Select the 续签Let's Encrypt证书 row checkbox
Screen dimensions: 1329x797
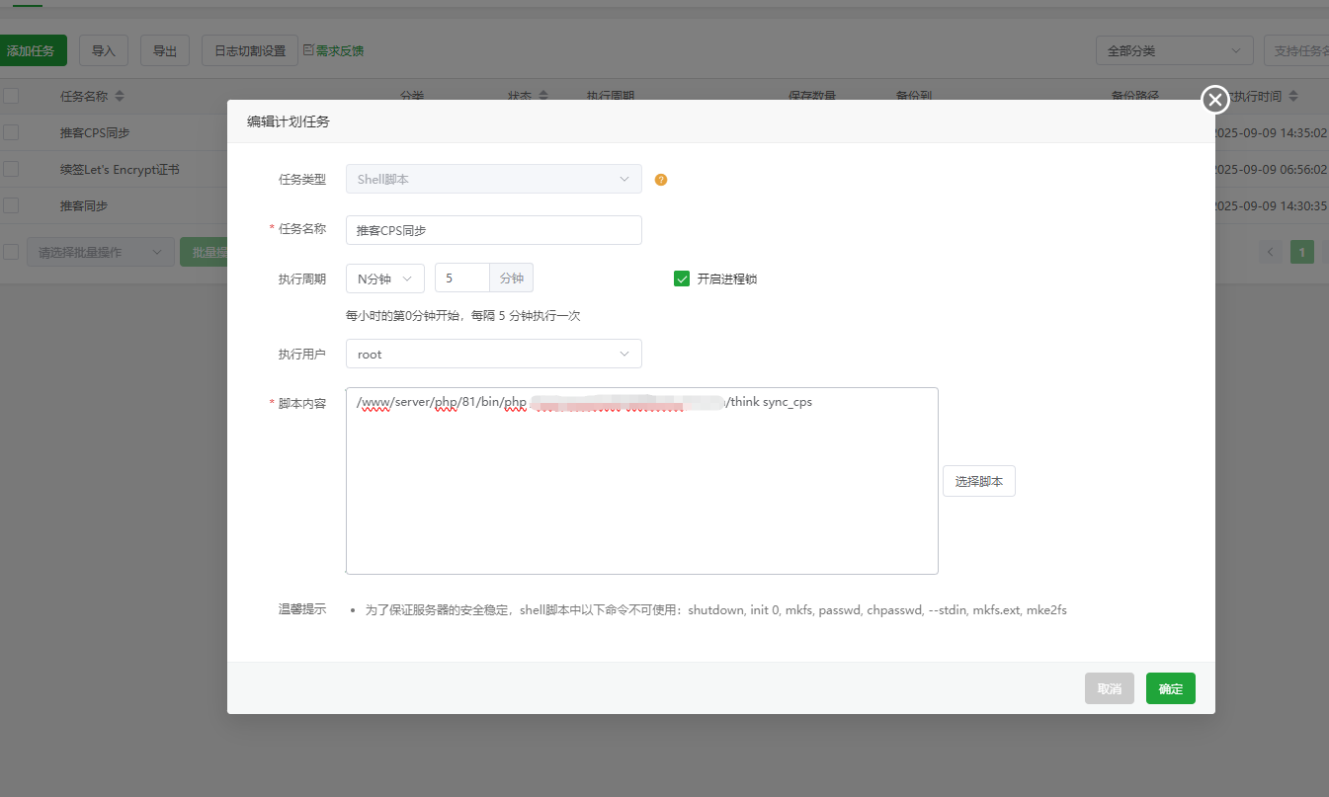click(11, 169)
